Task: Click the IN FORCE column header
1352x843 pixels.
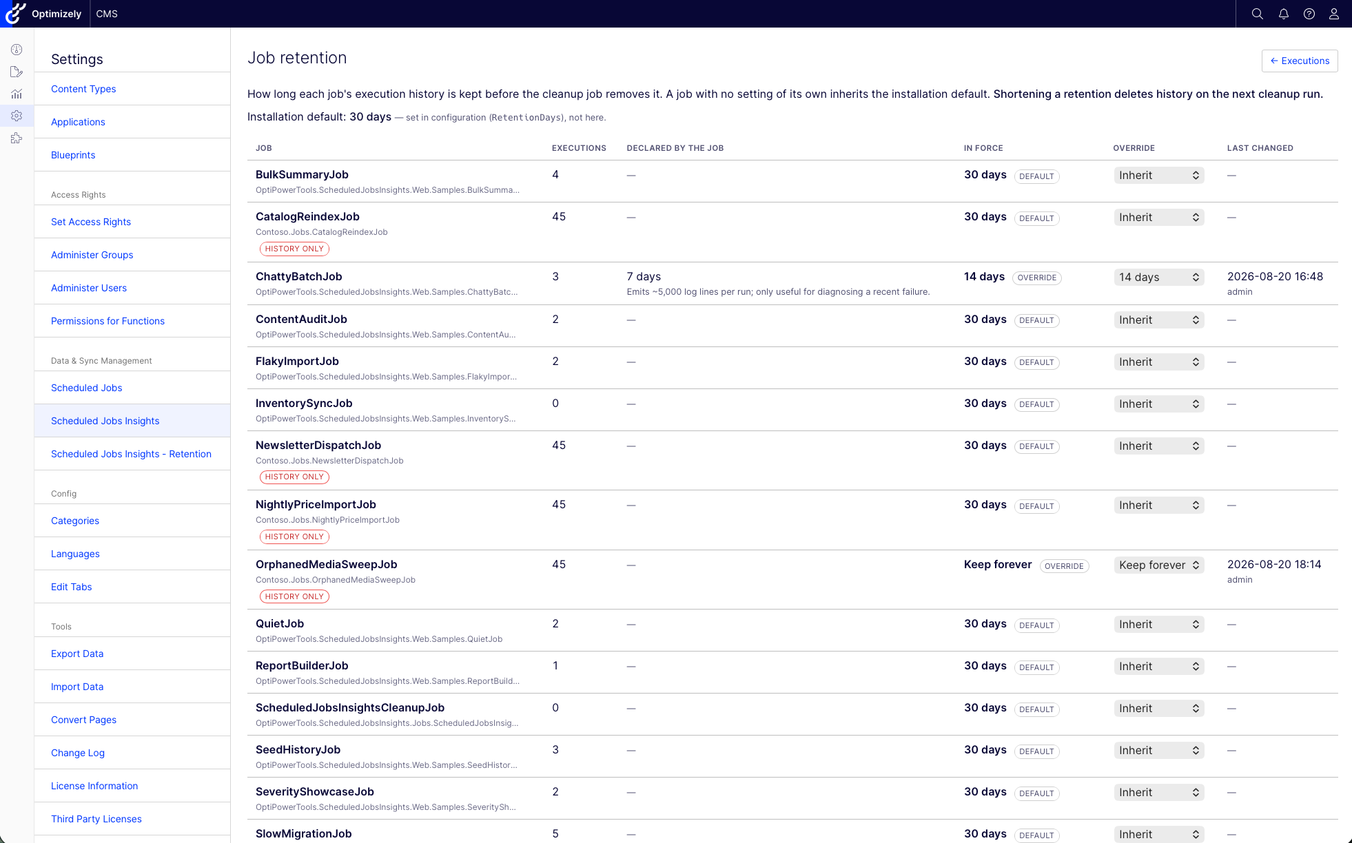Action: click(x=983, y=148)
